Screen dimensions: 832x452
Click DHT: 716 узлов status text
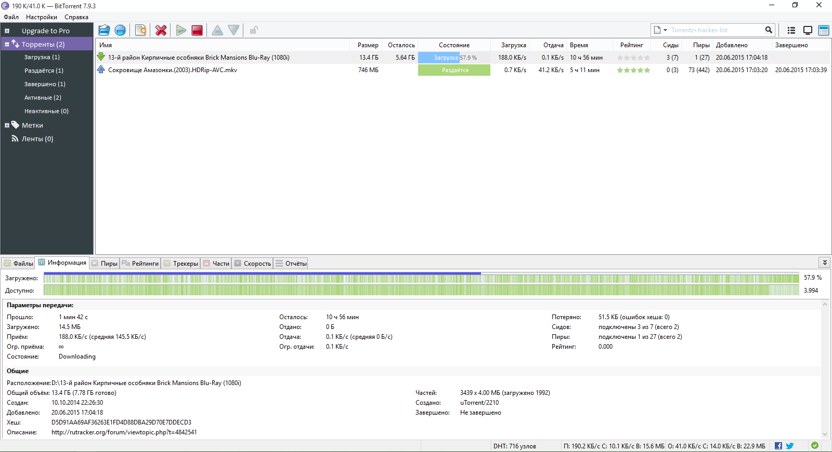click(514, 446)
